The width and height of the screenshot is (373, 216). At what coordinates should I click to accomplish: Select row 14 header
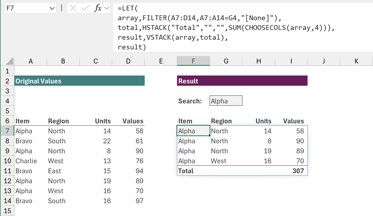7,201
